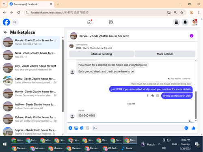Open conversation info purple icon
Image resolution: width=203 pixels, height=152 pixels.
pos(192,36)
